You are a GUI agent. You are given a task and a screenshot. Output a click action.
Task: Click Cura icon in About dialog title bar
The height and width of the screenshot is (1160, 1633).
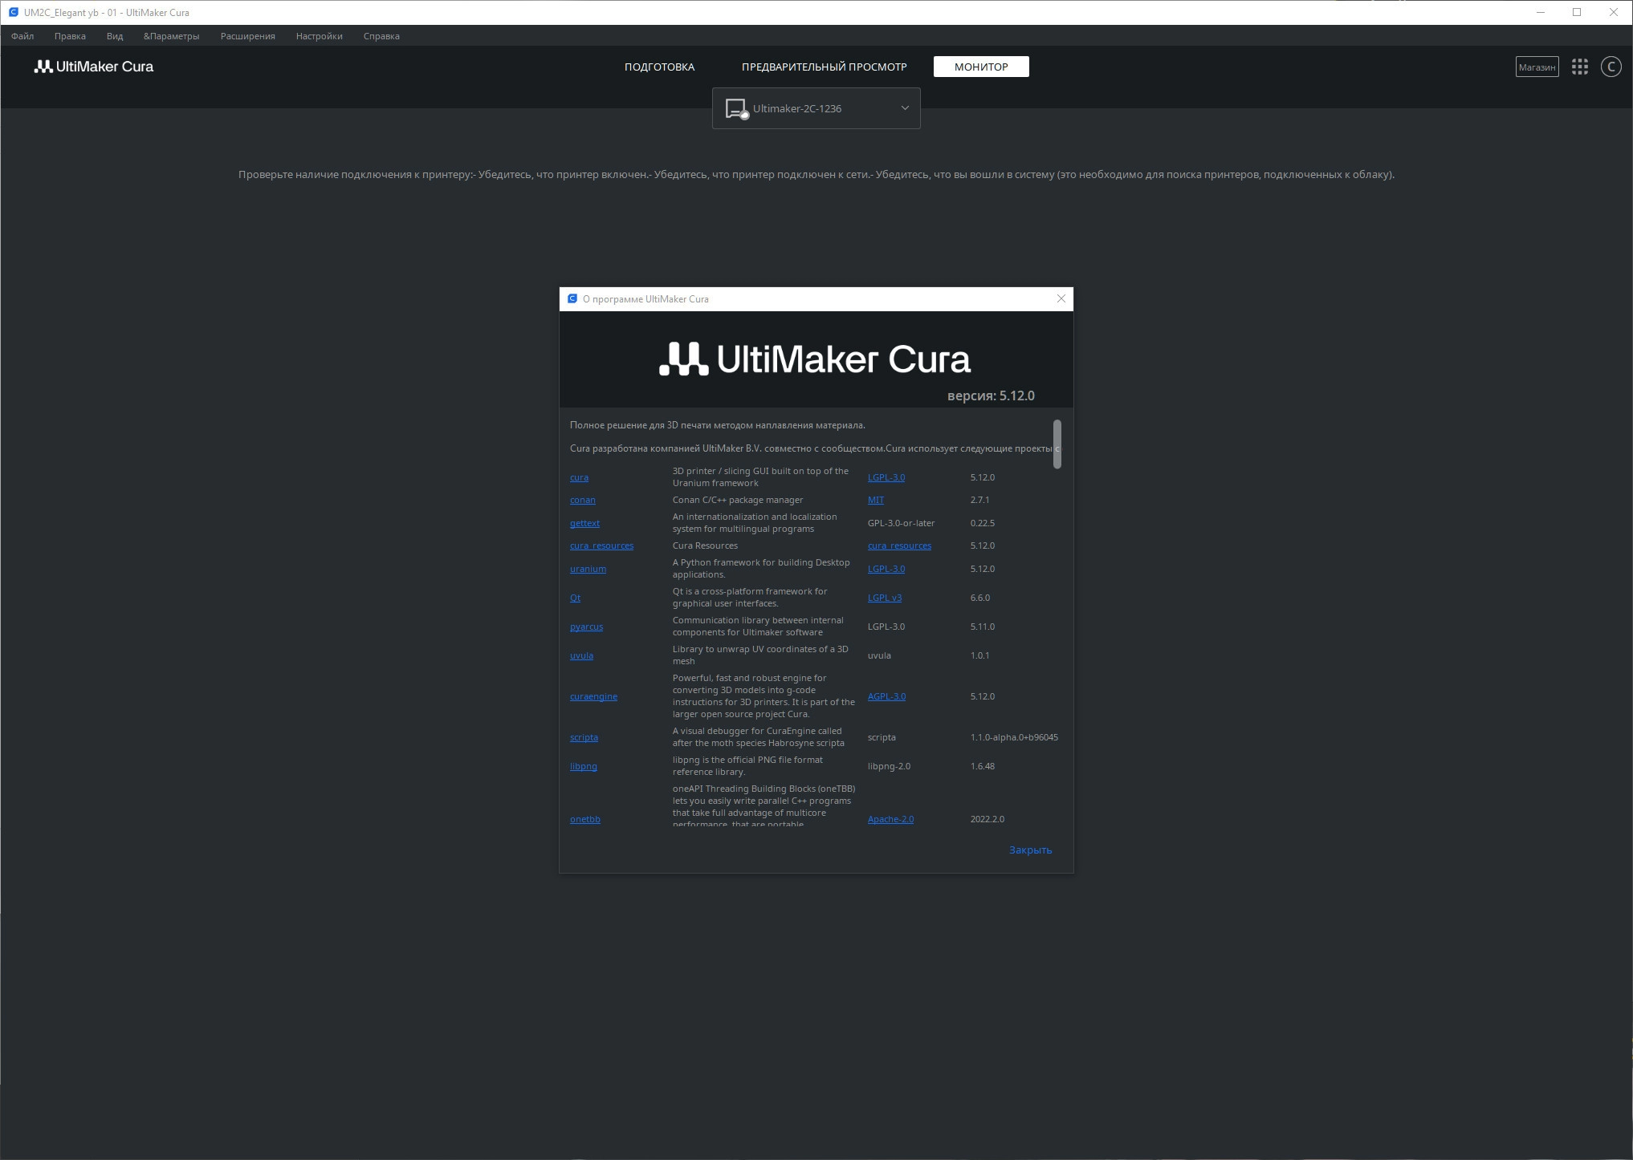click(572, 299)
